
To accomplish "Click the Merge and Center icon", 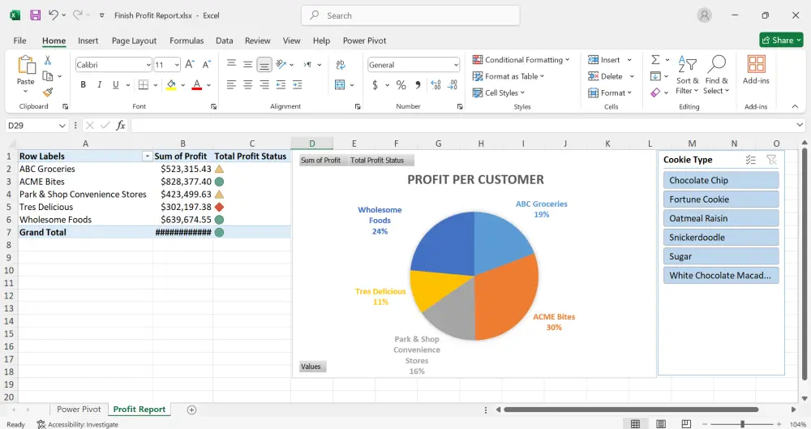I will 340,84.
